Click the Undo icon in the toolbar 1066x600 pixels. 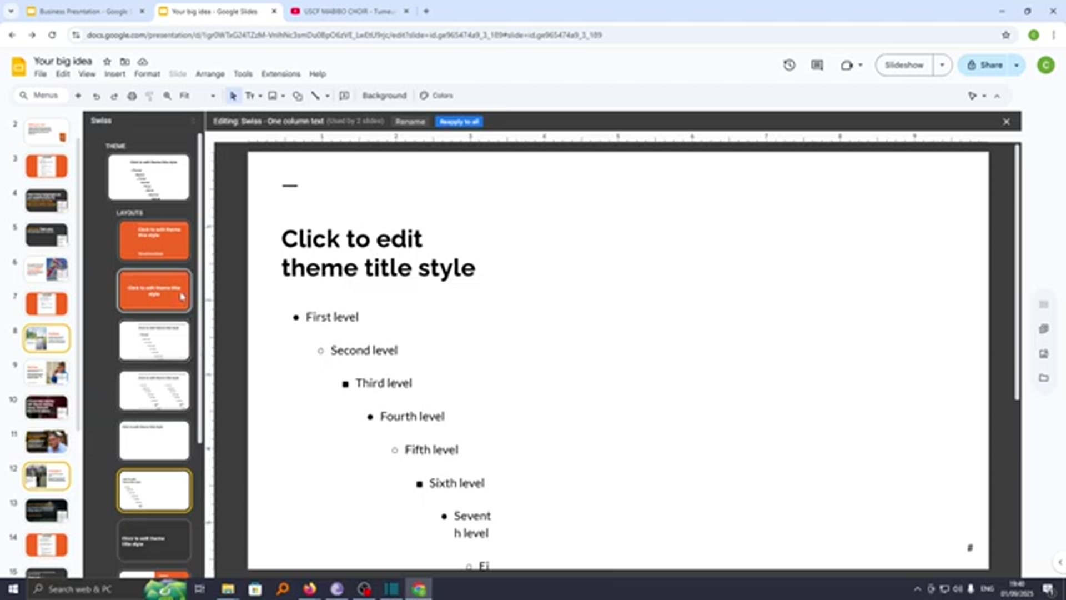coord(96,96)
